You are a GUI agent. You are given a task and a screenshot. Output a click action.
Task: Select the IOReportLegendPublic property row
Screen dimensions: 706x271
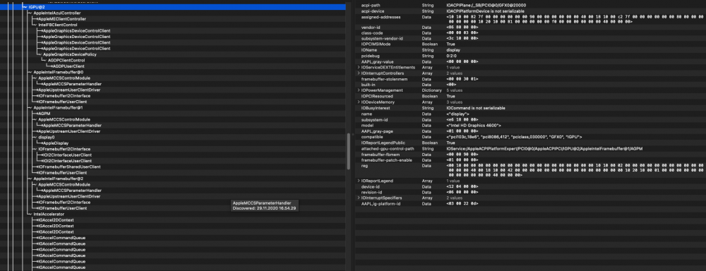click(x=530, y=143)
